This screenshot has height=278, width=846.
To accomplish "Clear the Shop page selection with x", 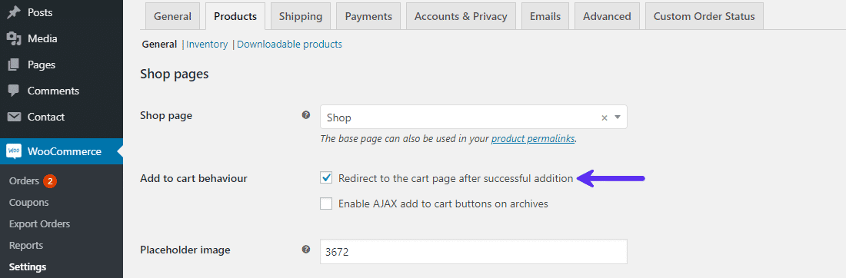I will click(x=605, y=117).
